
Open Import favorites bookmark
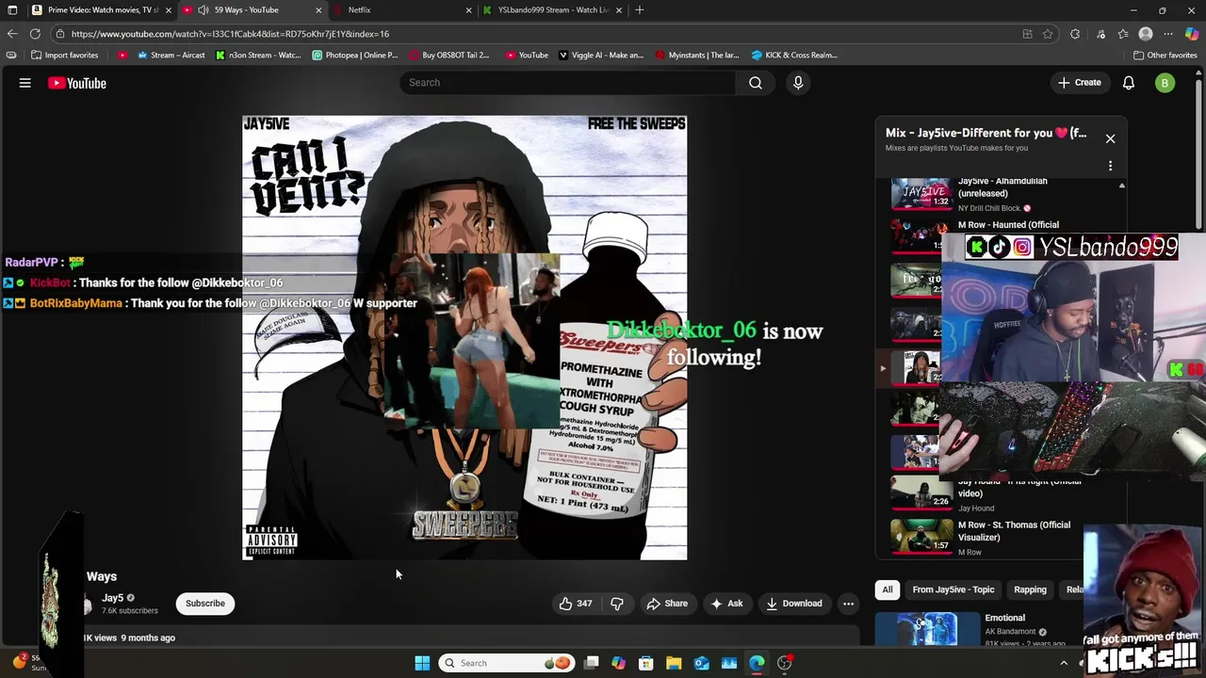(x=65, y=56)
